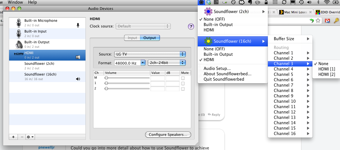
Task: Choose About Soundflowerbed...
Action: 233,74
